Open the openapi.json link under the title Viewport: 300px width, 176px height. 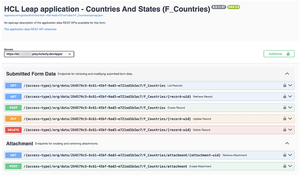click(x=52, y=15)
